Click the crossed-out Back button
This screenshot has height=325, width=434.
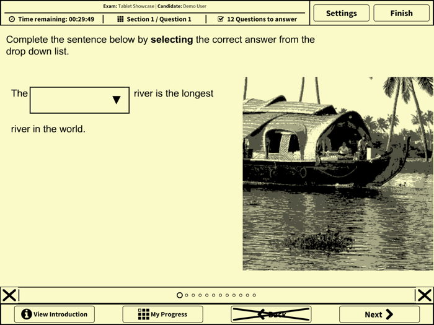[271, 314]
